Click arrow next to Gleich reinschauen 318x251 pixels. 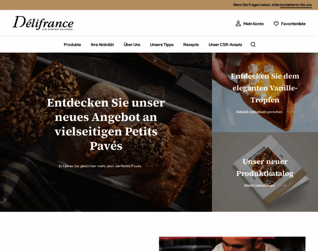click(x=282, y=185)
